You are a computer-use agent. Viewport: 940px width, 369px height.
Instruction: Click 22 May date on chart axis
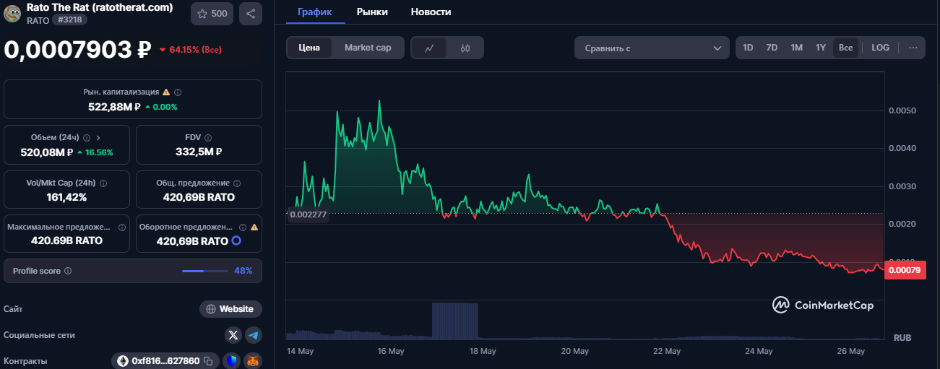pos(667,351)
